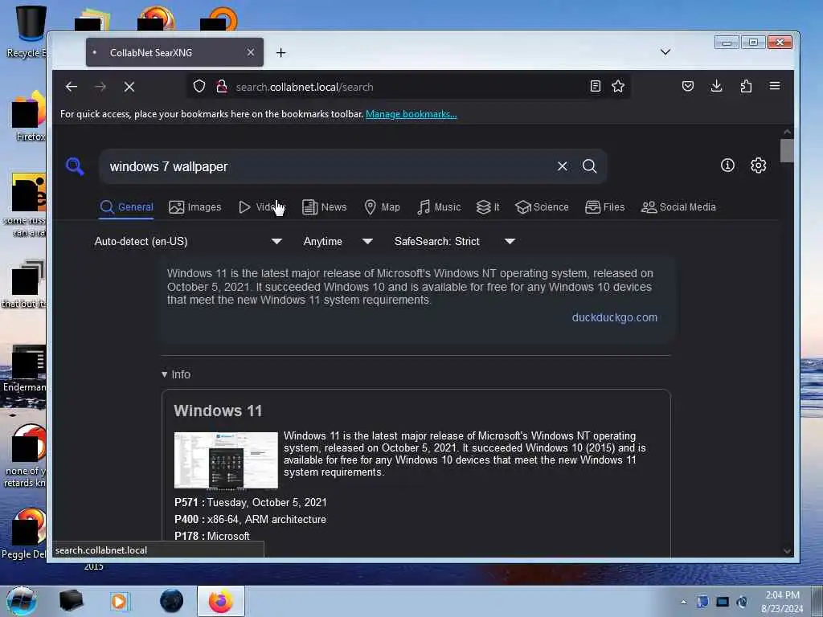Click the taskbar clock showing 2:04 PM

(782, 602)
